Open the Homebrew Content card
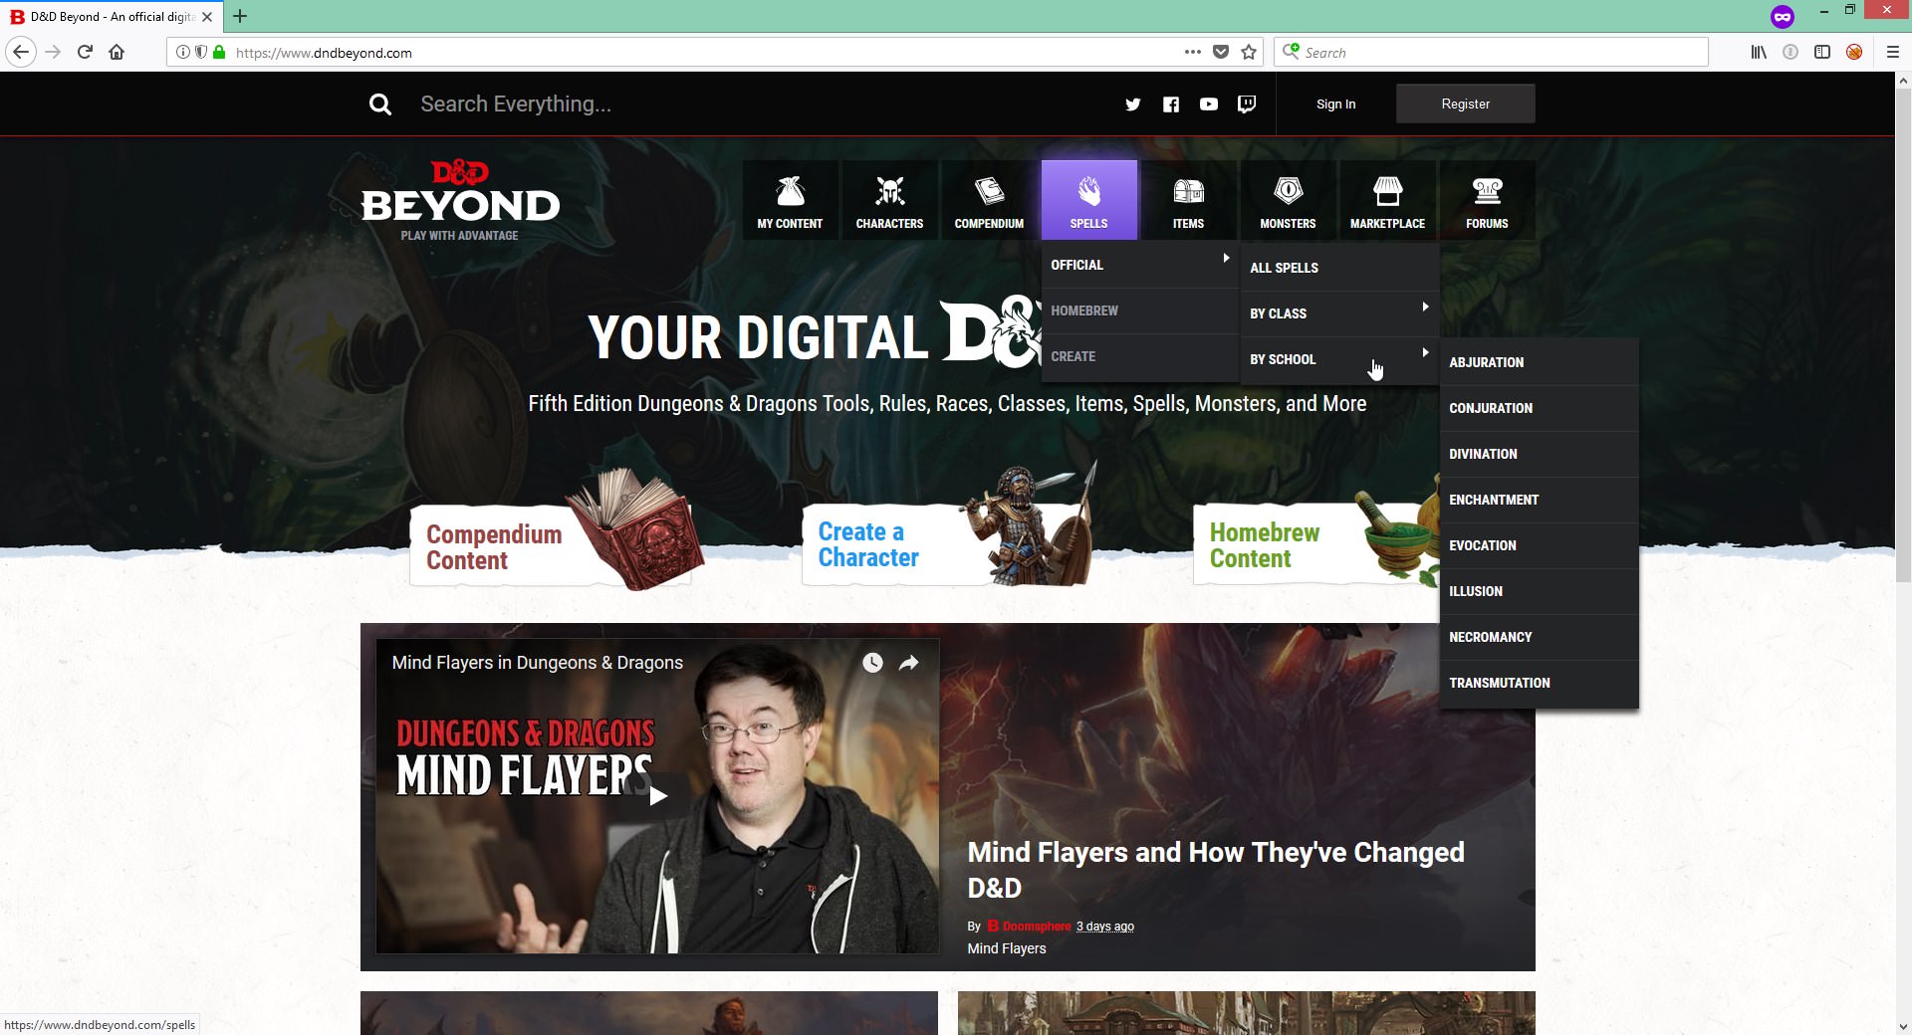The image size is (1912, 1035). (1314, 542)
